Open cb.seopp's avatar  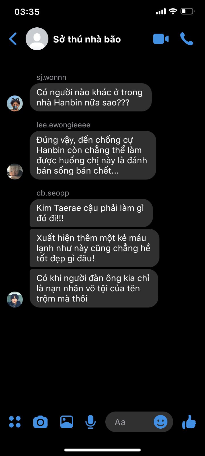point(15,300)
